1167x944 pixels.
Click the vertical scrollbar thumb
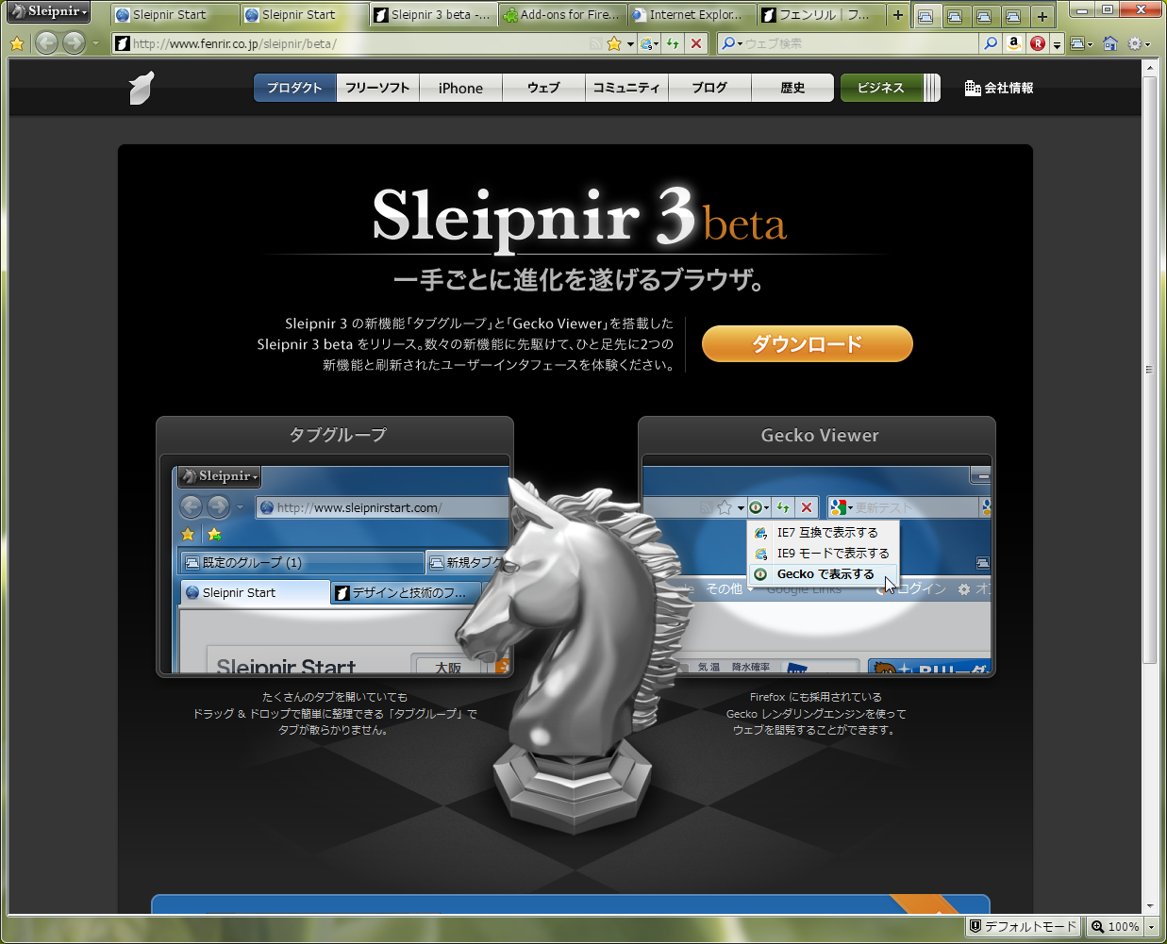point(1150,370)
